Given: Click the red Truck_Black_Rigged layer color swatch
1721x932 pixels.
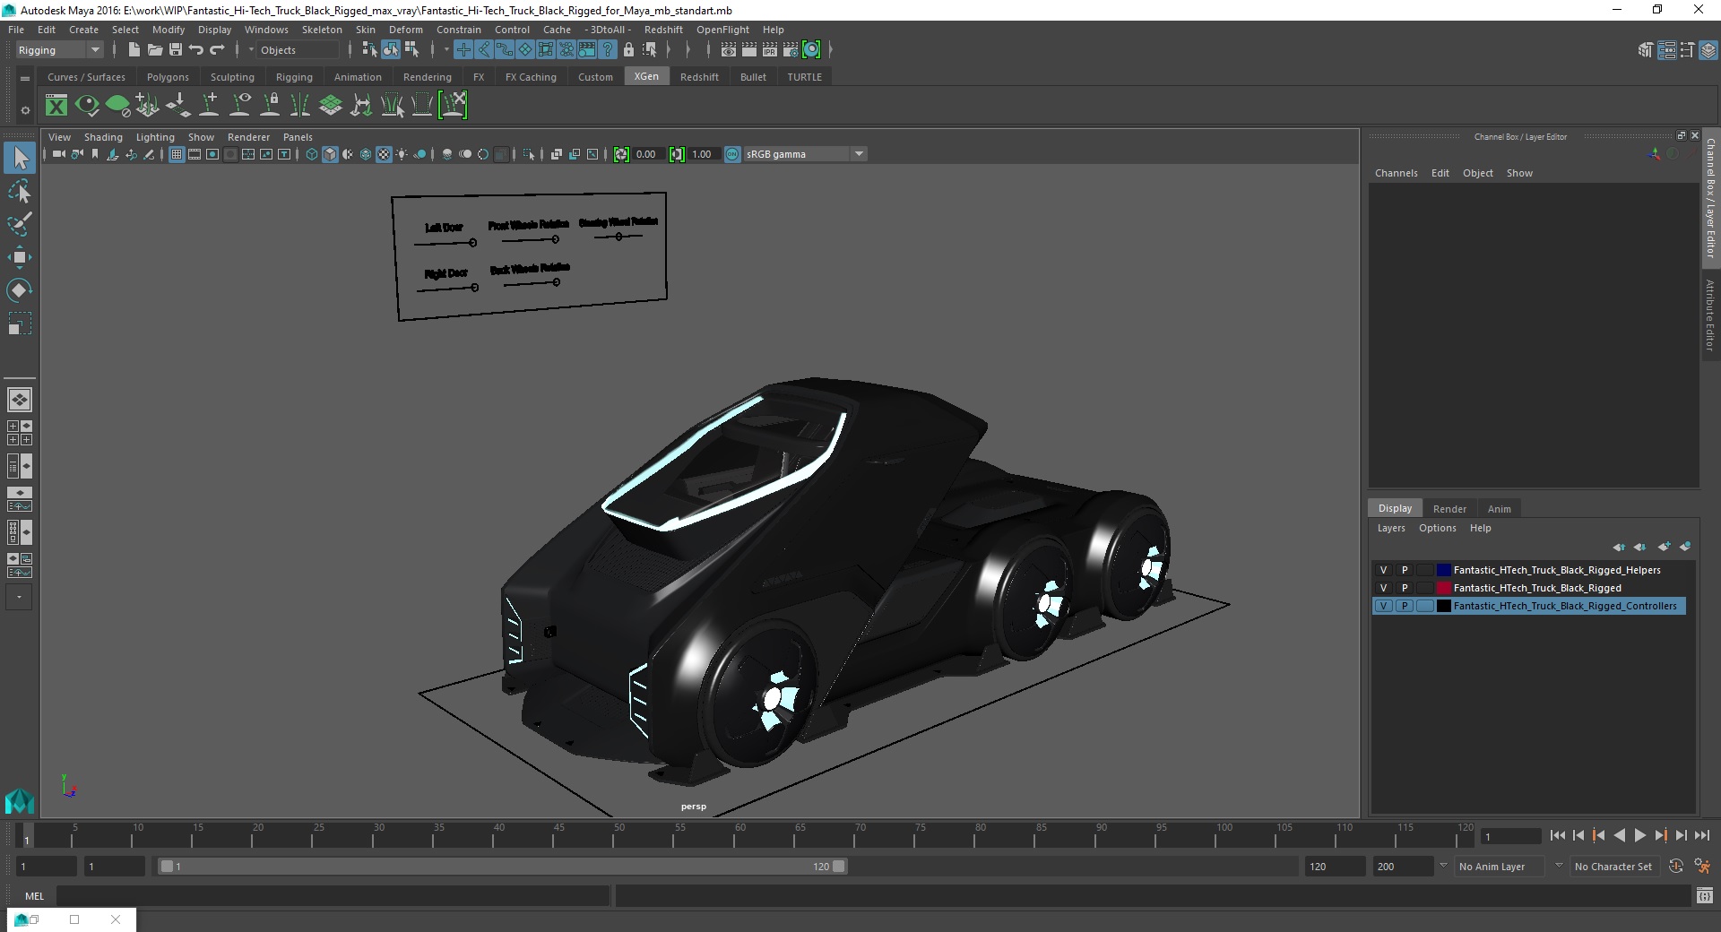Looking at the screenshot, I should coord(1443,588).
